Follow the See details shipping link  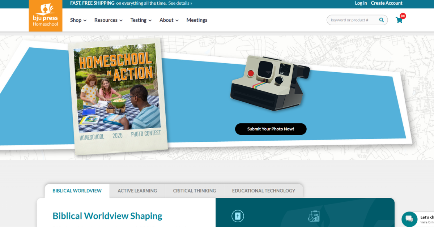(180, 3)
